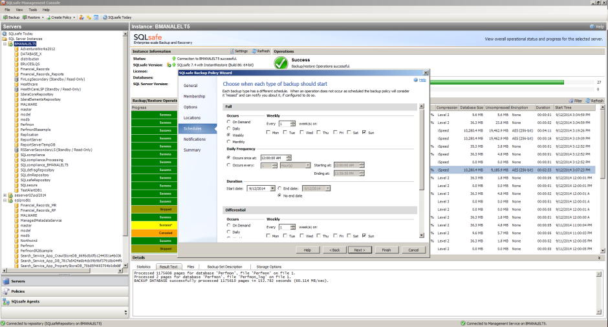Click the Help icon in Instance header
Viewport: 608px width, 327px height.
click(x=592, y=26)
